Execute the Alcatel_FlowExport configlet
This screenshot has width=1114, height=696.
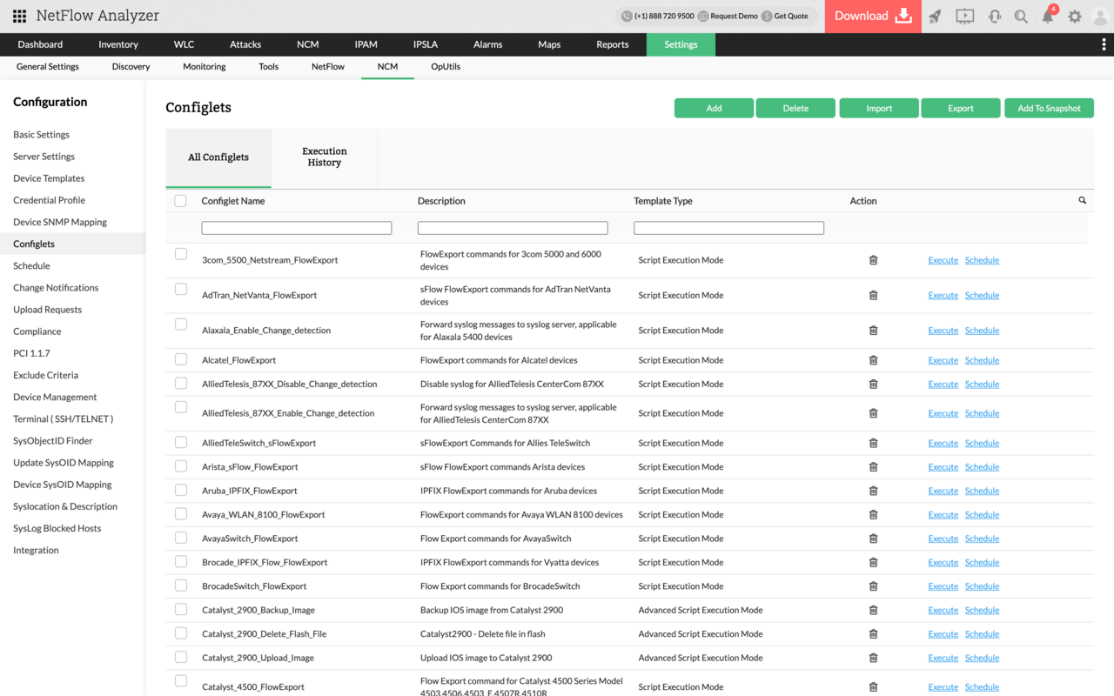pos(943,360)
